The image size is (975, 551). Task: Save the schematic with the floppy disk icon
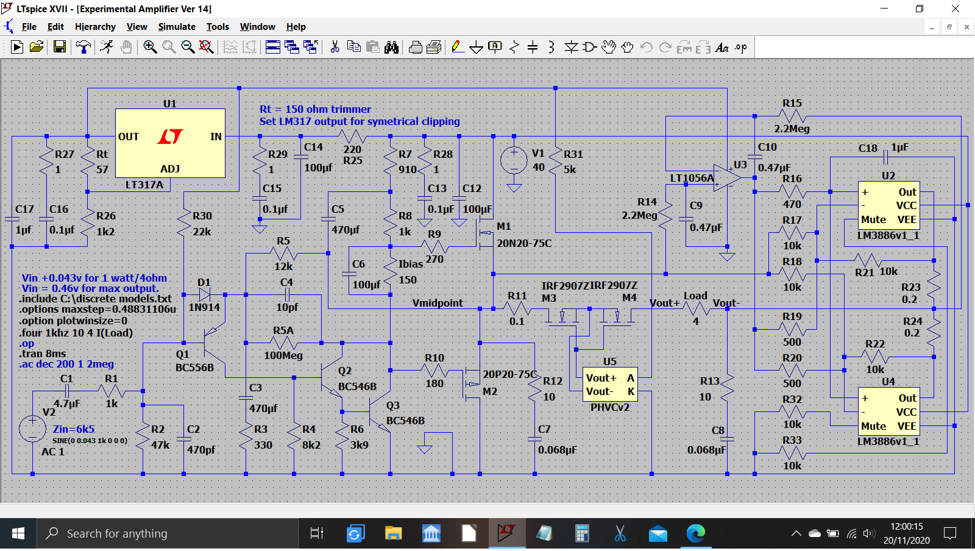pos(60,47)
